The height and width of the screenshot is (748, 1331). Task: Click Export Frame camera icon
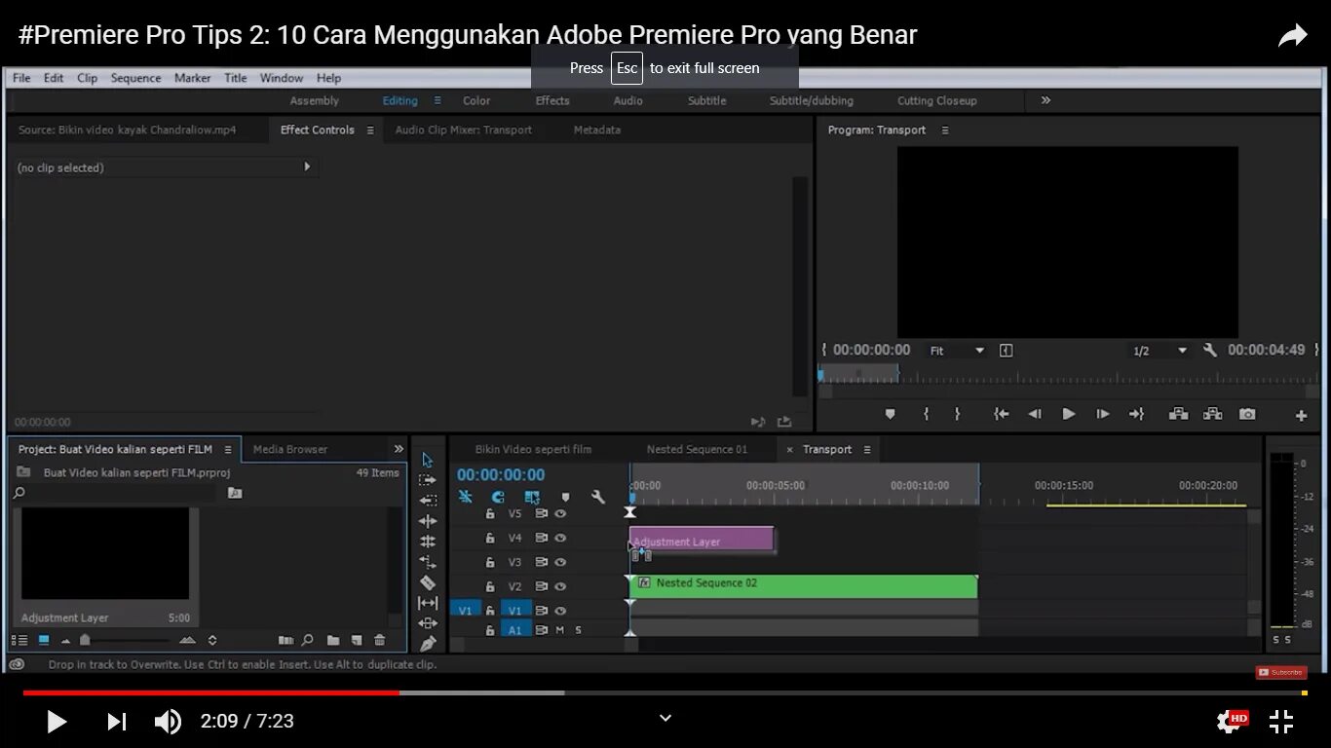(x=1247, y=414)
